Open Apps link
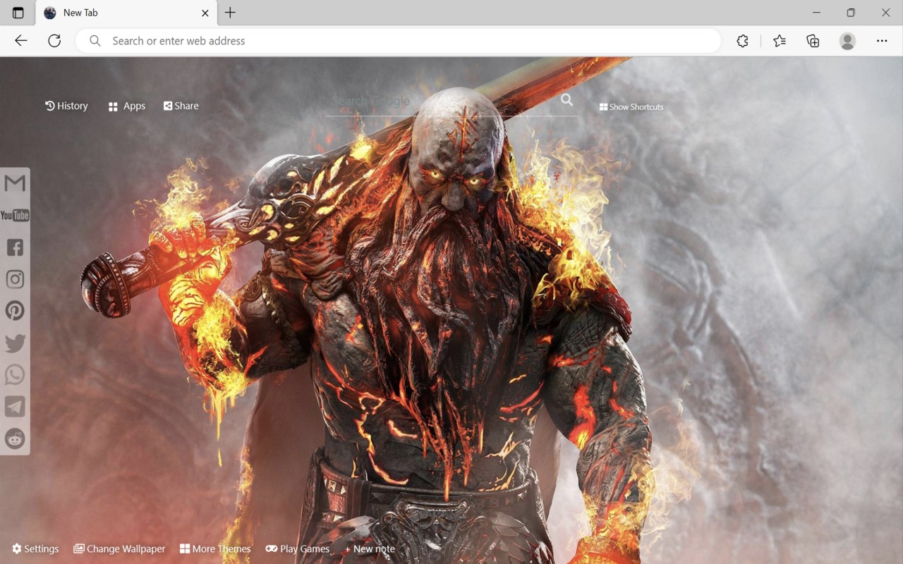 pyautogui.click(x=127, y=106)
